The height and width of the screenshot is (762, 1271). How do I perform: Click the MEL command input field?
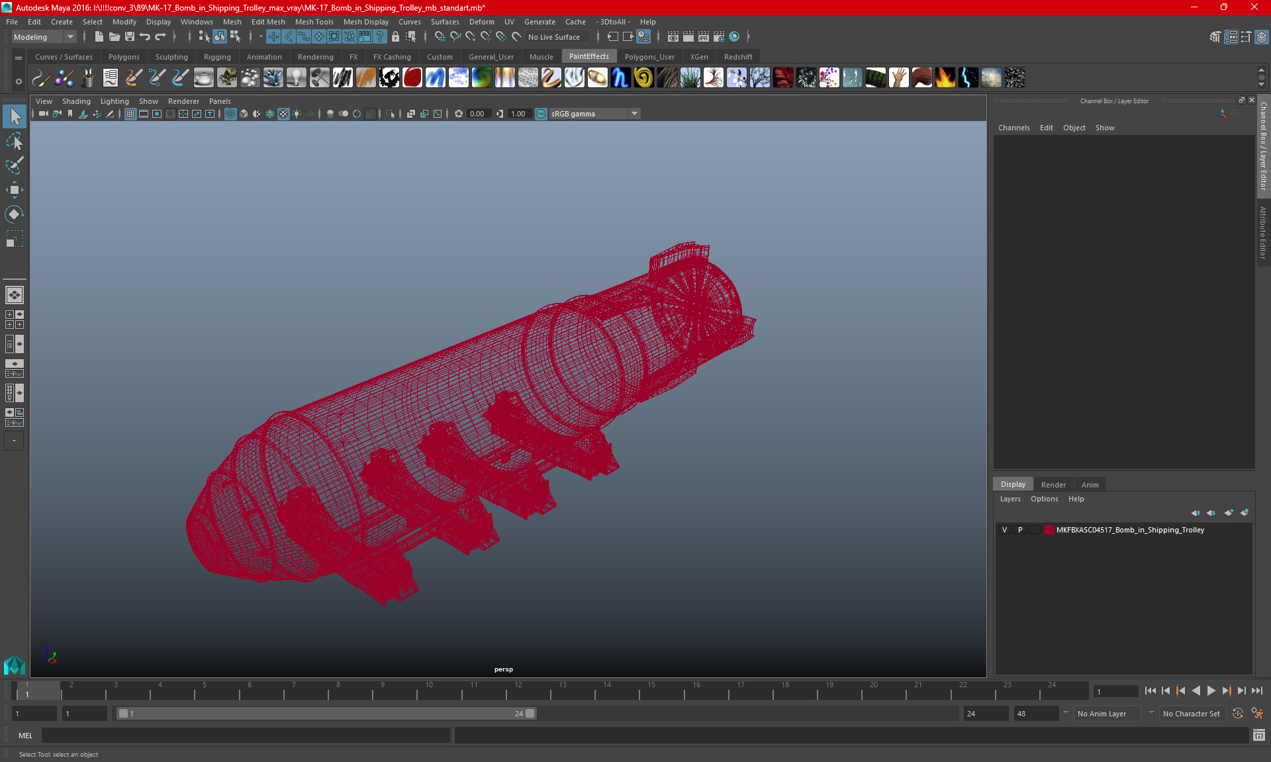point(245,736)
